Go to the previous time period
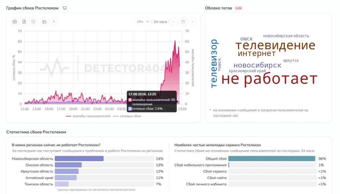This screenshot has height=194, width=340. click(x=174, y=22)
